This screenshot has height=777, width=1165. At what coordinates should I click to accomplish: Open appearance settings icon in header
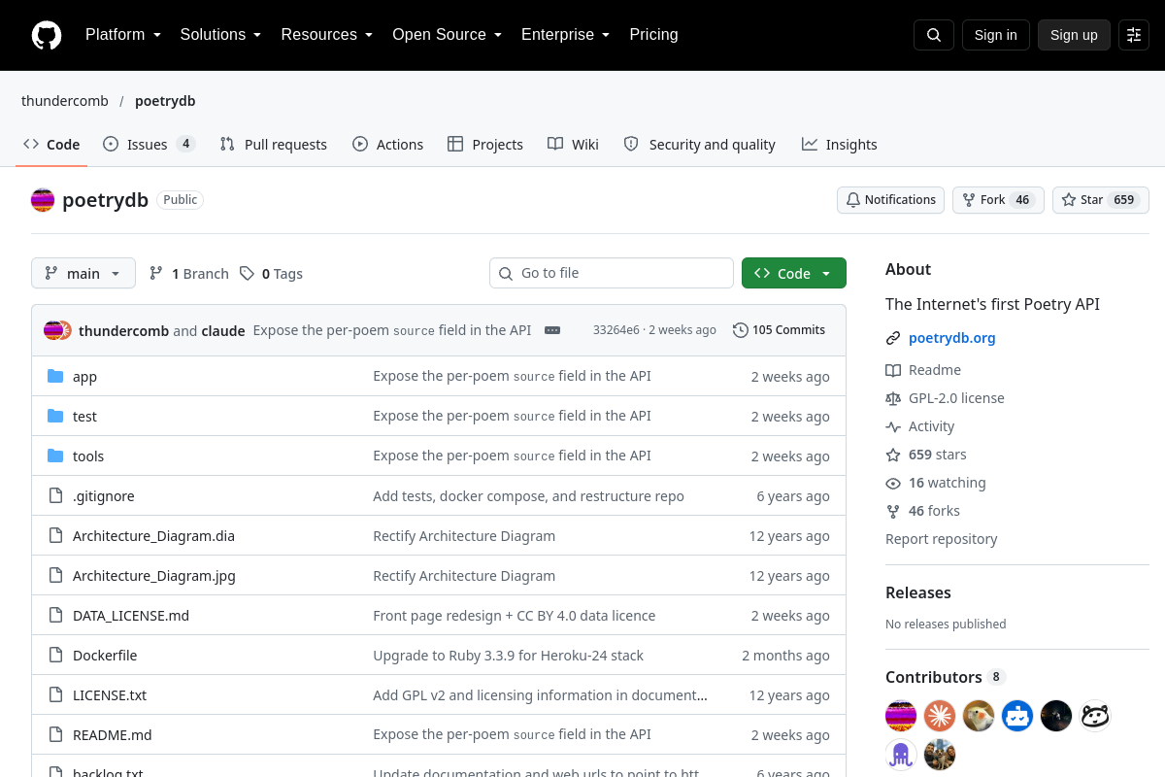pos(1134,35)
